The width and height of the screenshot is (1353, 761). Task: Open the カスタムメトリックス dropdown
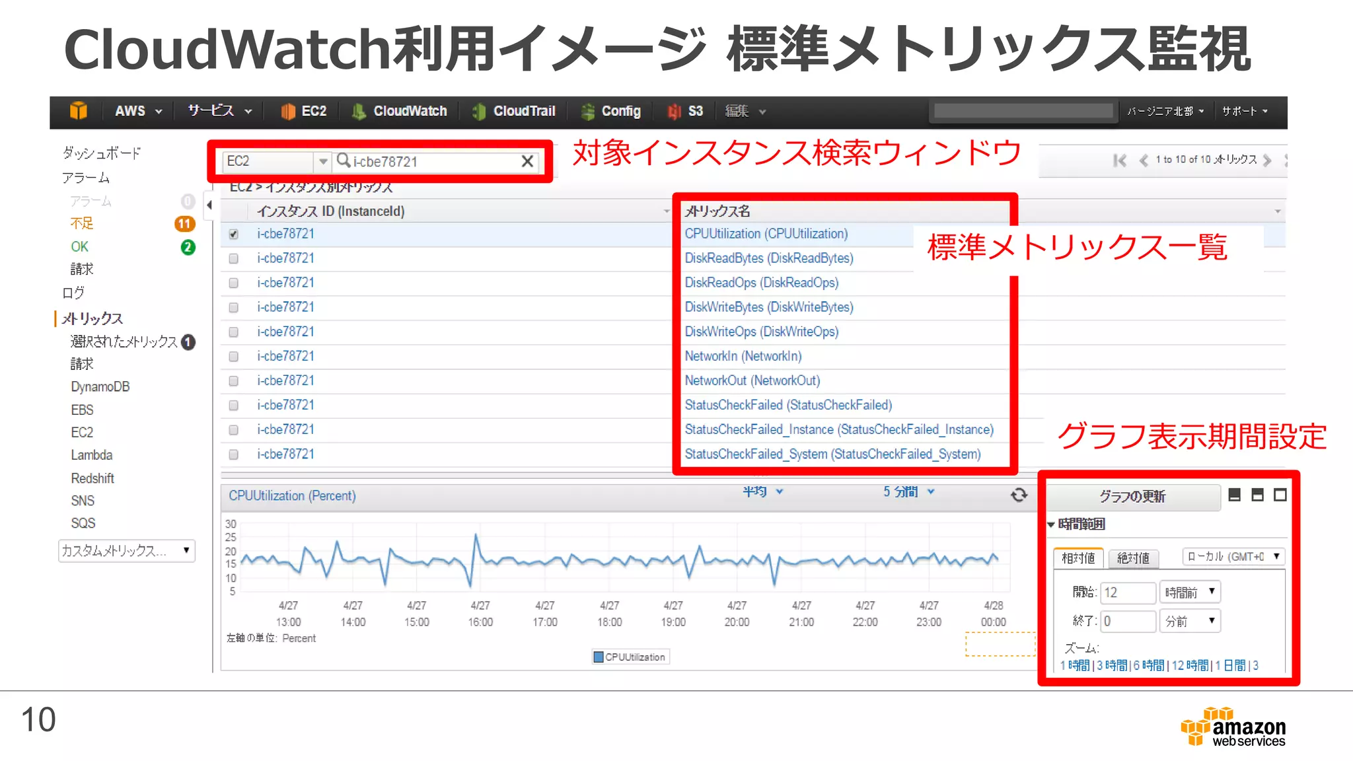127,550
